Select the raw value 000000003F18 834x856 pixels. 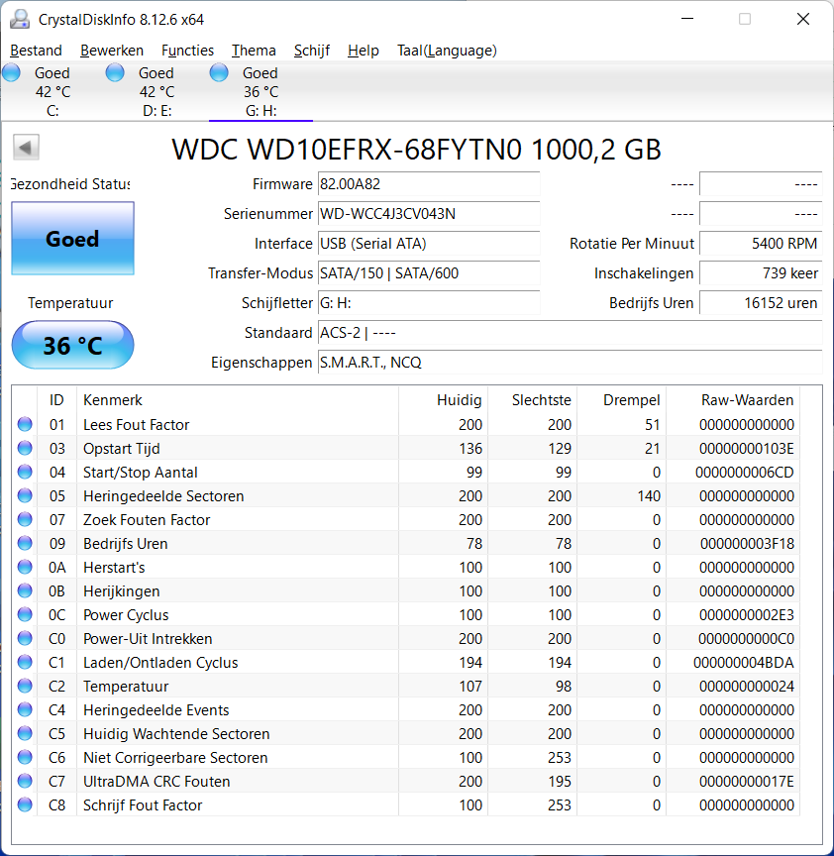(747, 543)
